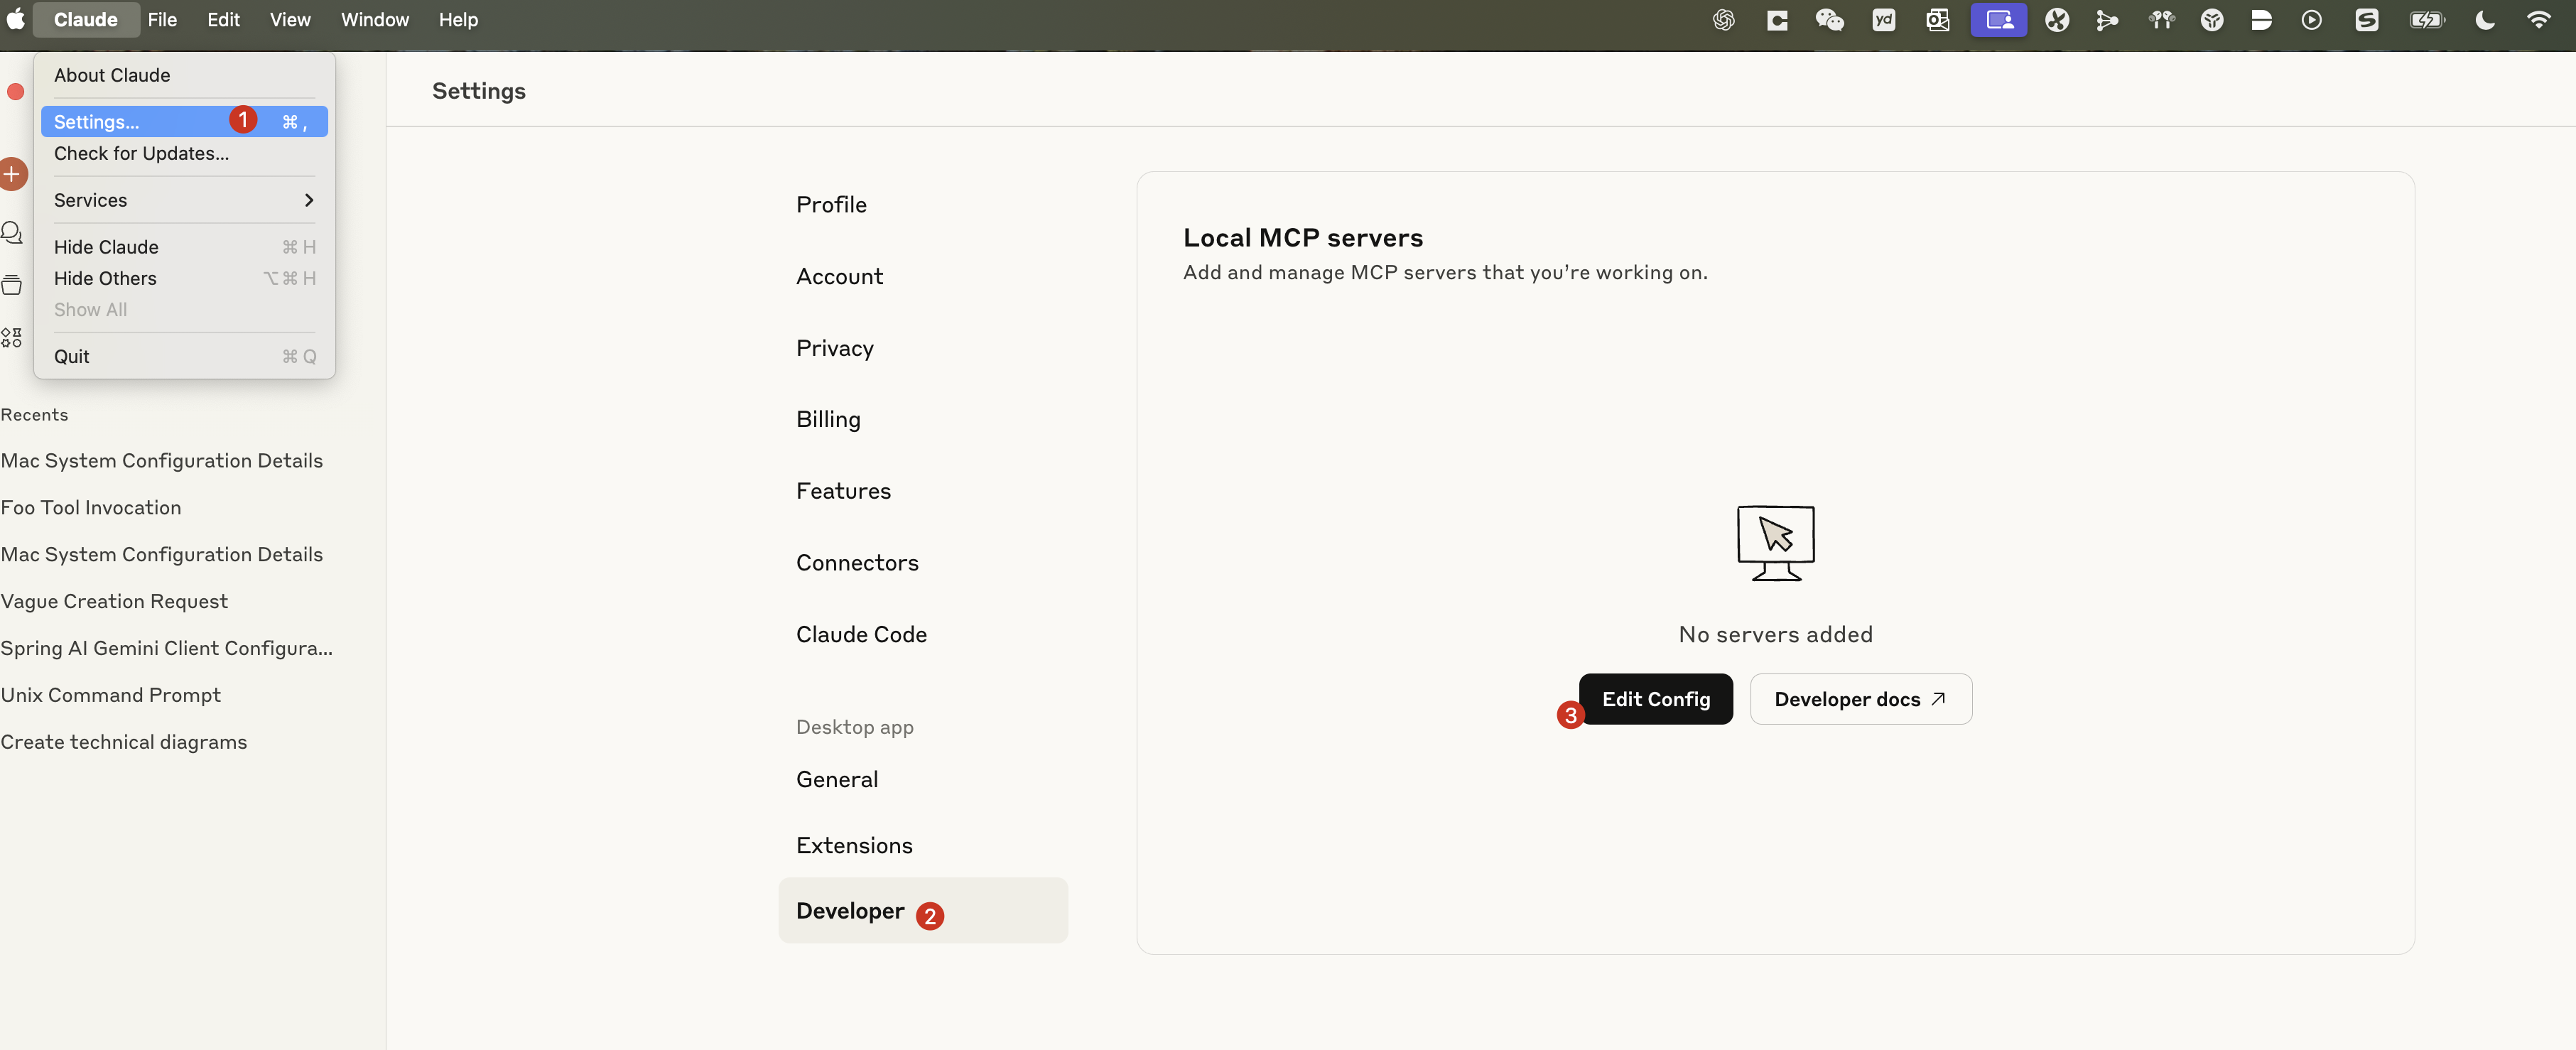Open Mac System Configuration Details chat below Foo Tool
2576x1050 pixels.
[x=162, y=555]
